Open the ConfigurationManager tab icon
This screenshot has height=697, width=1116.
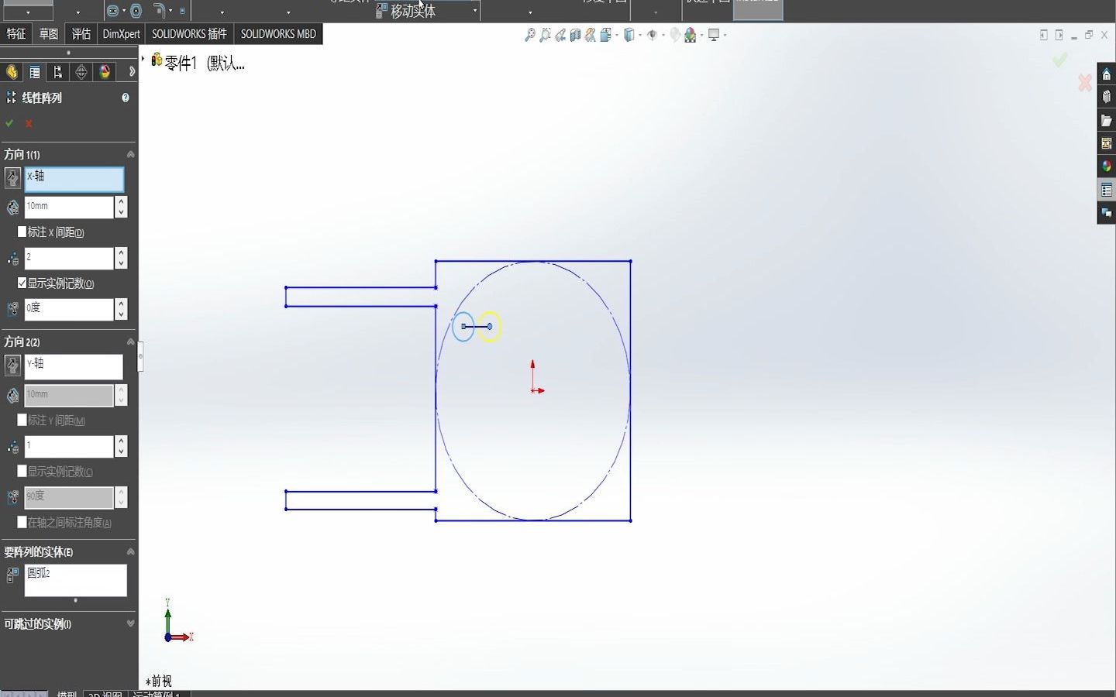point(58,72)
